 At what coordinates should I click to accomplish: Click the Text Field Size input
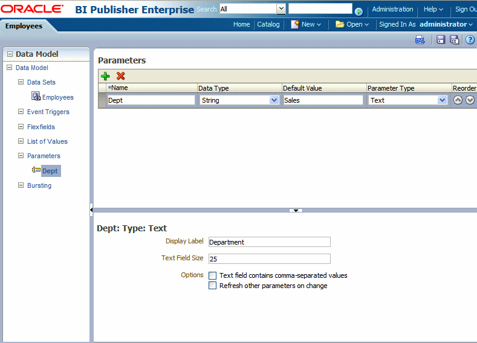point(270,259)
